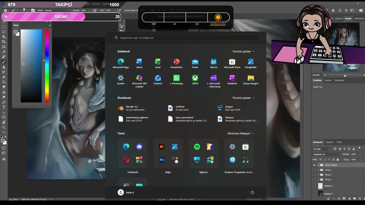Open the Posta mail app

tap(195, 63)
